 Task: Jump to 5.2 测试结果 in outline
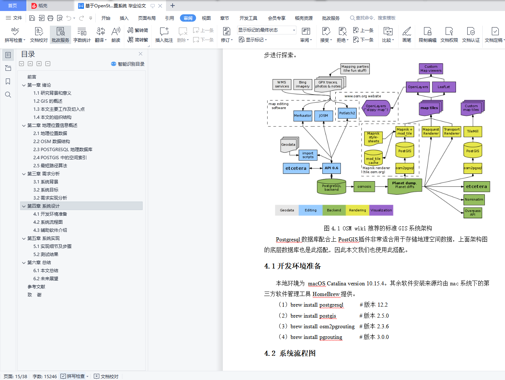pos(46,255)
